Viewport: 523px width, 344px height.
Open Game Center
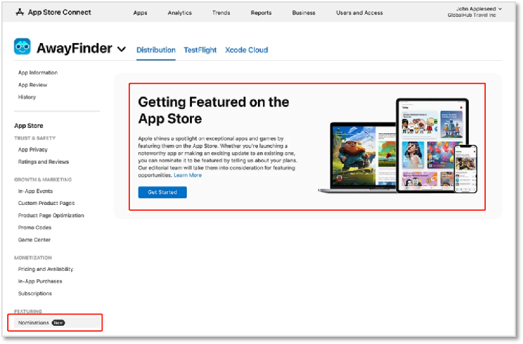35,240
